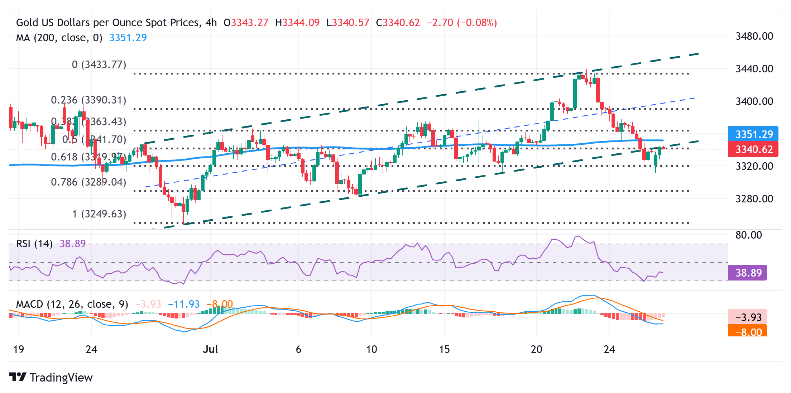
Task: Click the TradingView brand name text
Action: click(x=61, y=378)
